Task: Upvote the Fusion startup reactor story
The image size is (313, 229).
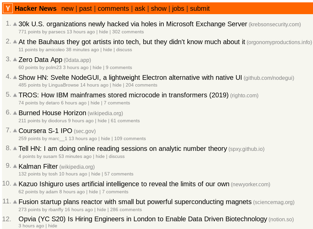Action: tap(15, 202)
